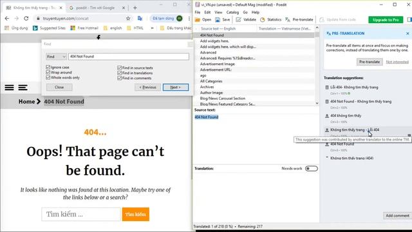Screen dimensions: 412x232
Task: Toggle Find in source texts checkbox
Action: click(x=119, y=68)
